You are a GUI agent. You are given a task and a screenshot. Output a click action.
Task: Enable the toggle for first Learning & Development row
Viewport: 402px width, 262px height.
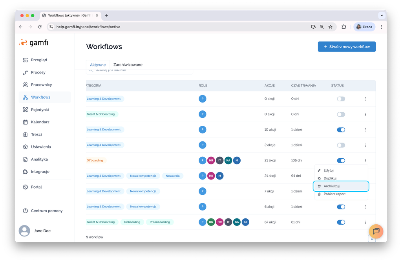tap(341, 99)
